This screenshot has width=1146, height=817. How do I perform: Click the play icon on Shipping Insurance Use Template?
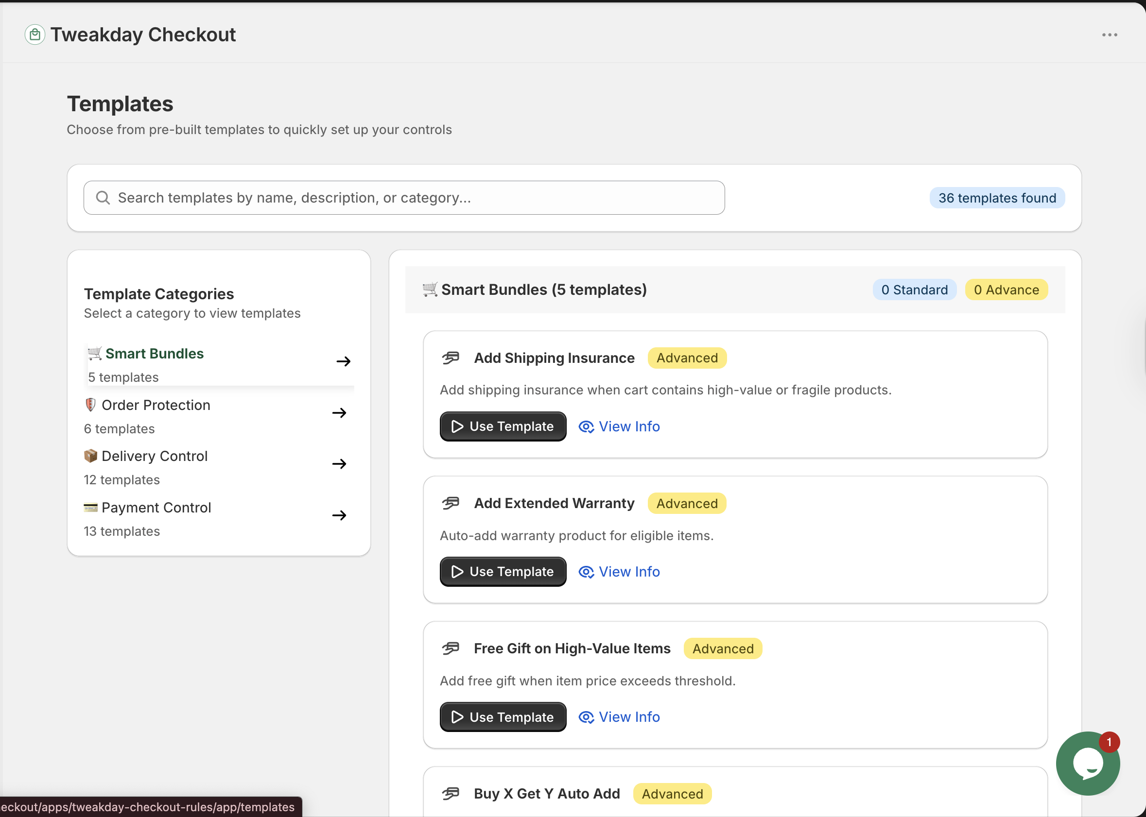[x=457, y=426]
